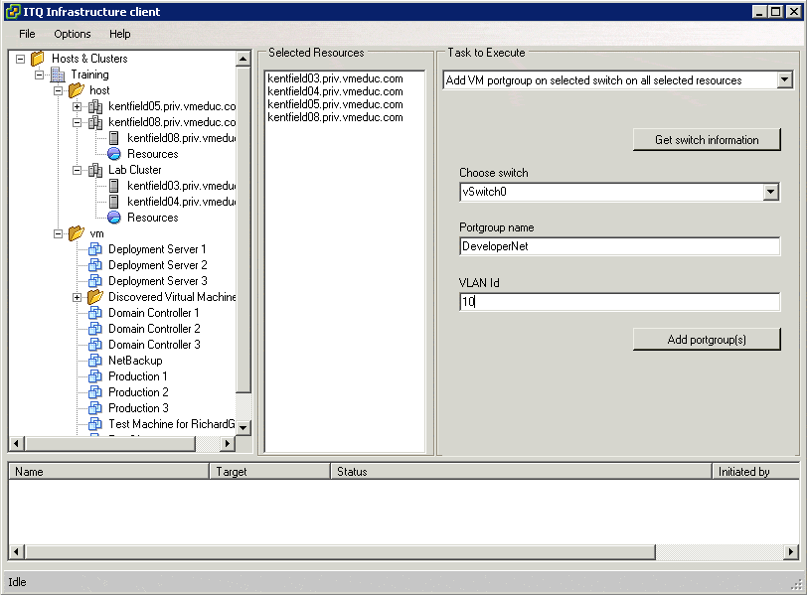Open the Choose switch dropdown
The image size is (807, 595).
tap(770, 192)
